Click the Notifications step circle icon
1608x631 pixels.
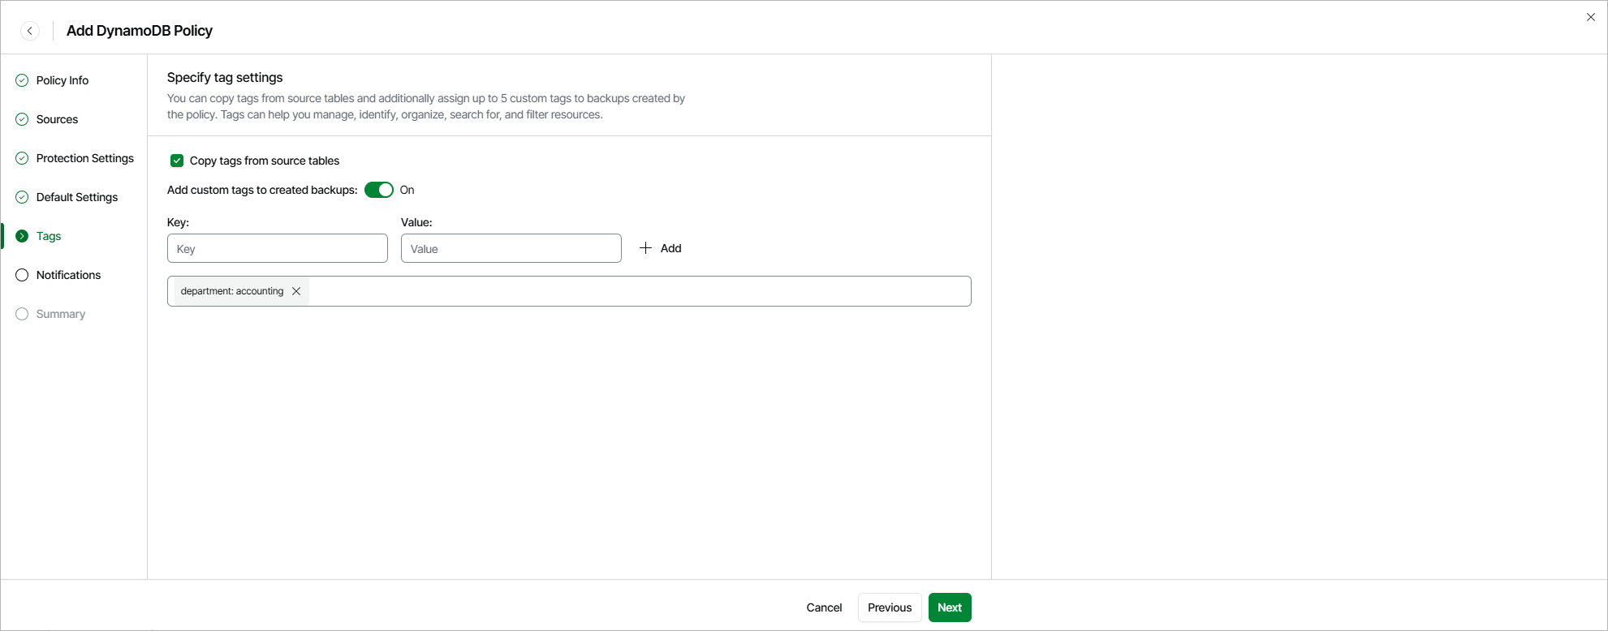click(x=22, y=275)
